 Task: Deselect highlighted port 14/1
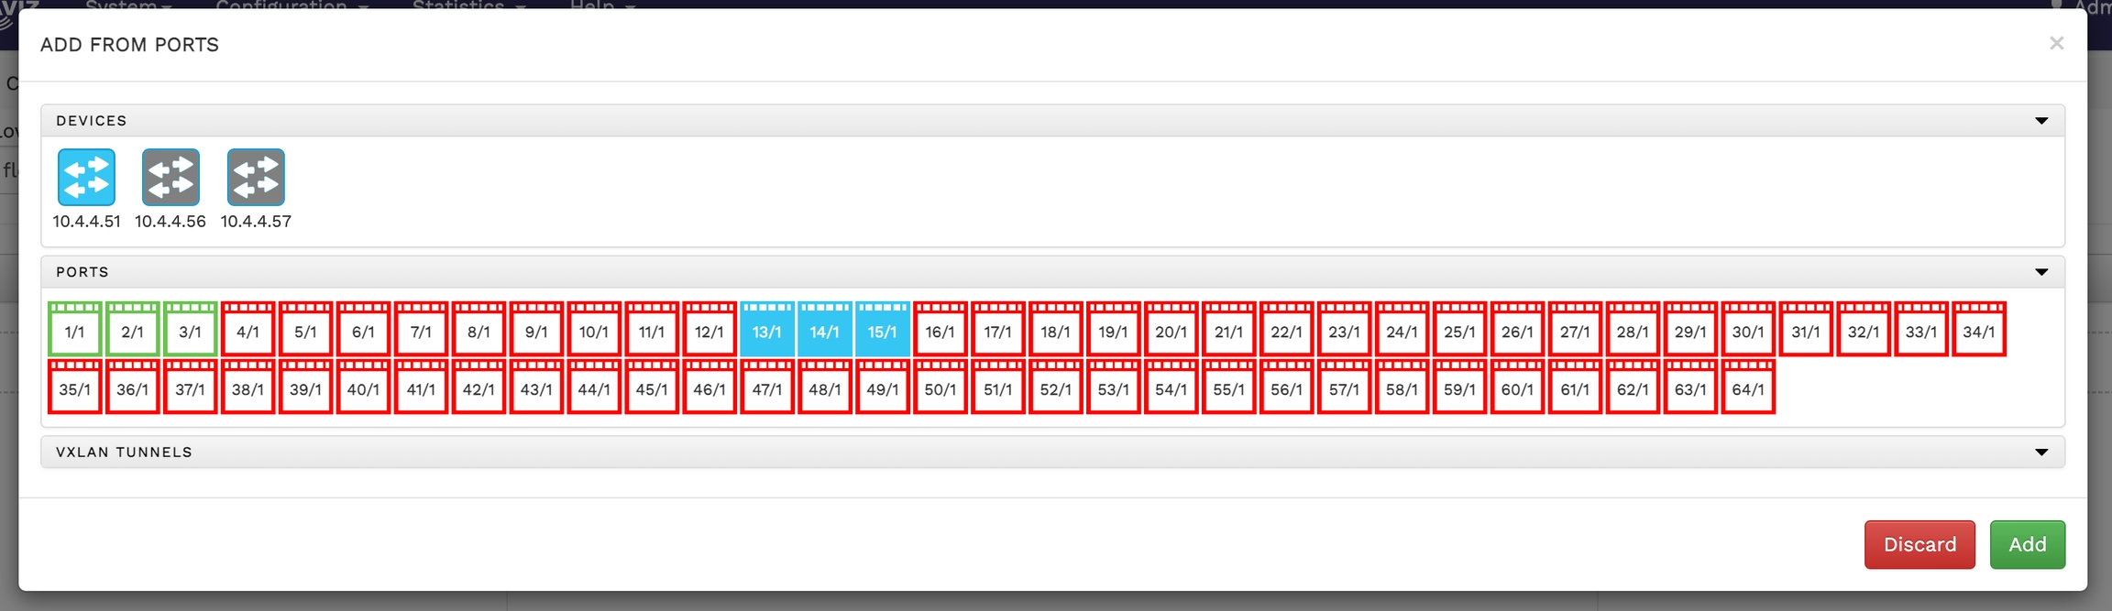click(825, 330)
